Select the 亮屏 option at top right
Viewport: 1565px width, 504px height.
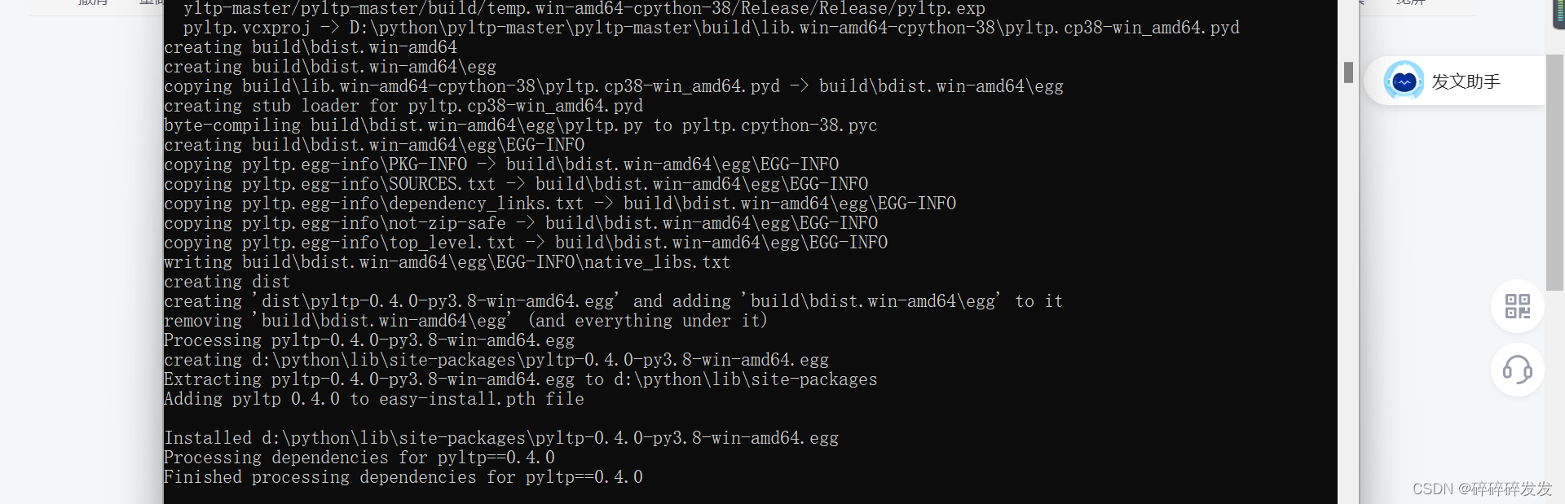coord(1409,3)
